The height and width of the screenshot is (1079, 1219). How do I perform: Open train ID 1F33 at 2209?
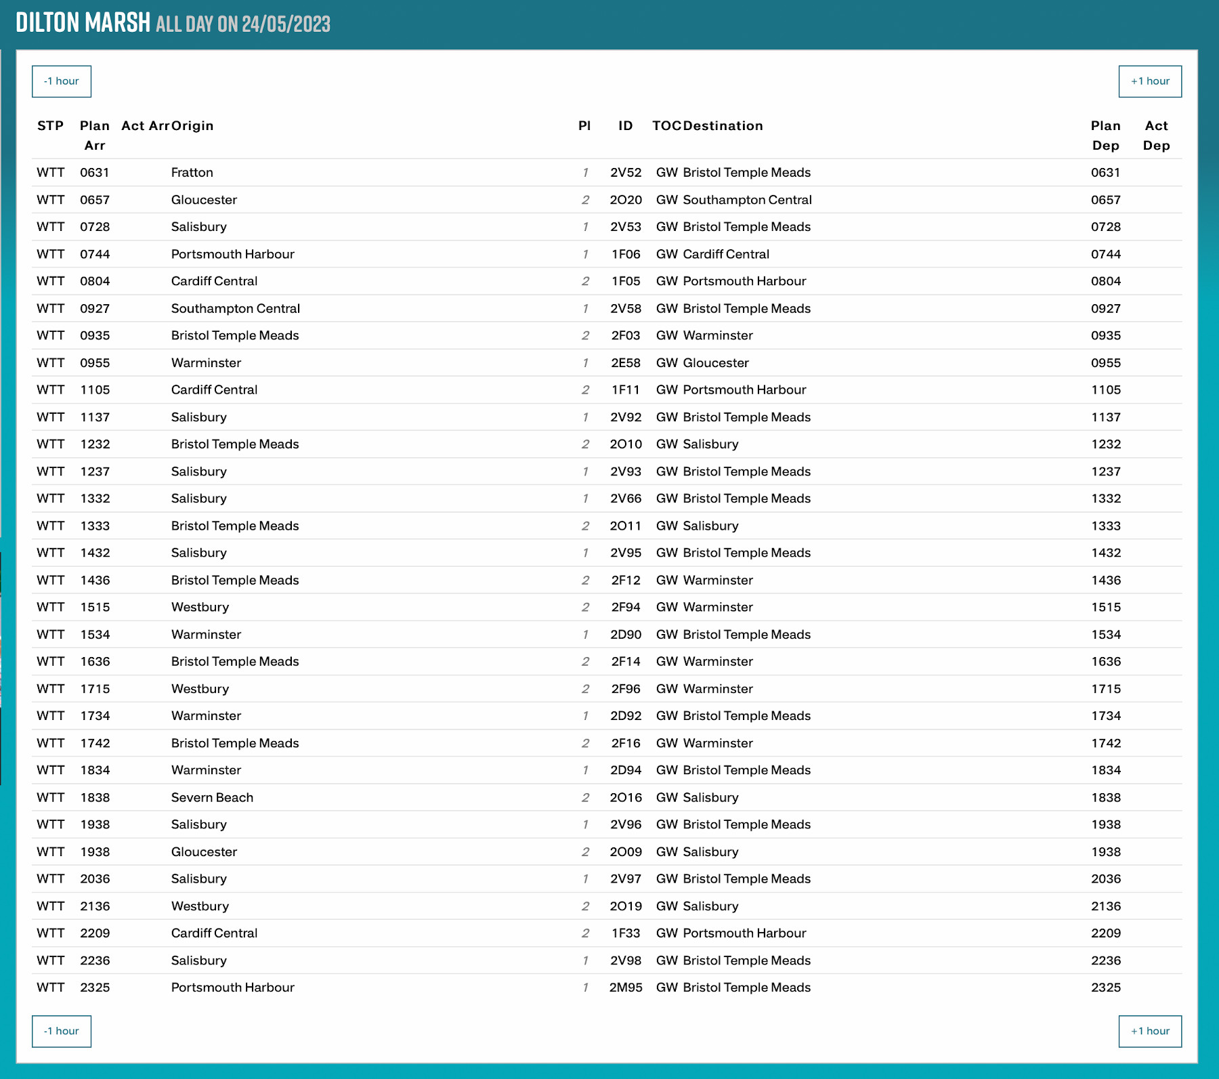(625, 933)
